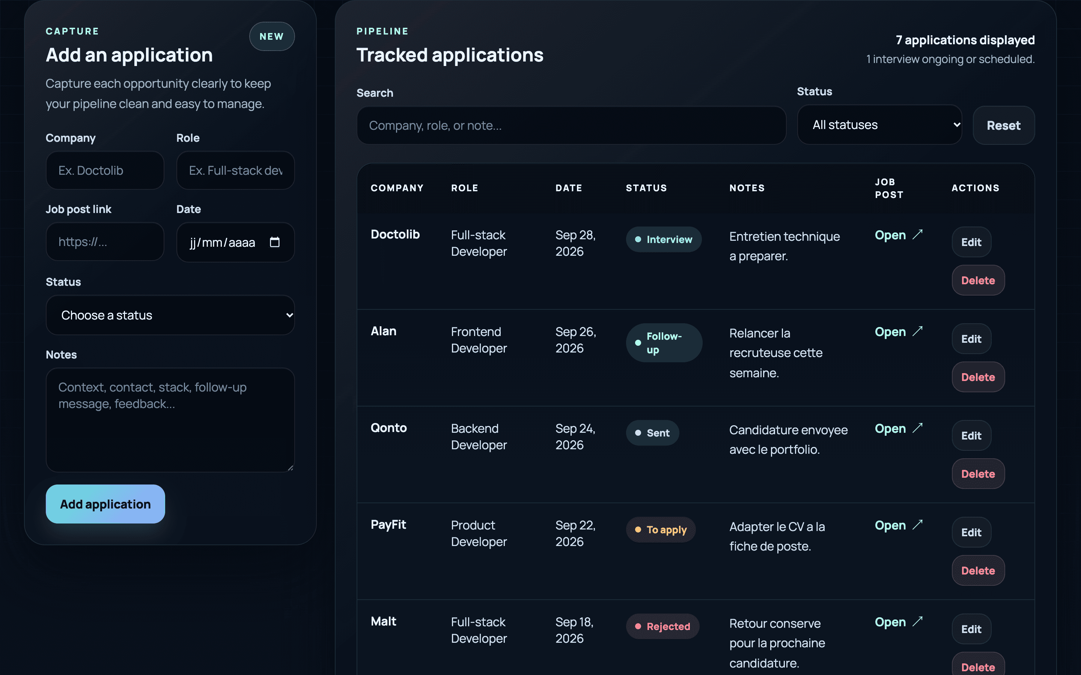Edit the Qonto application
This screenshot has width=1081, height=675.
[x=971, y=436]
